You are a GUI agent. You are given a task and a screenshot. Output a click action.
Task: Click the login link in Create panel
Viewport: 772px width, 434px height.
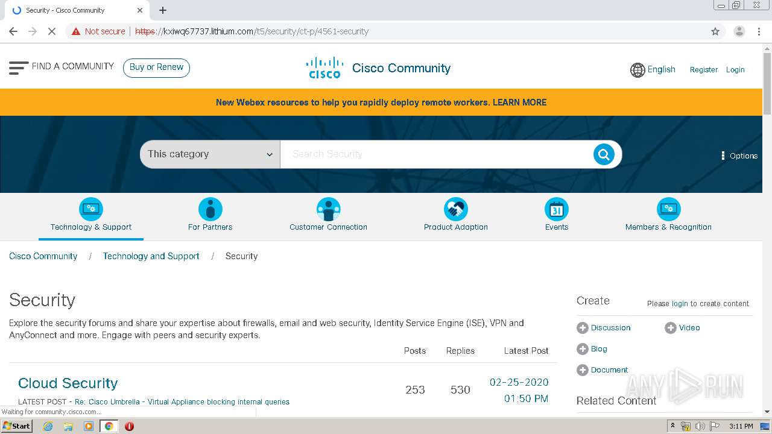pos(680,304)
